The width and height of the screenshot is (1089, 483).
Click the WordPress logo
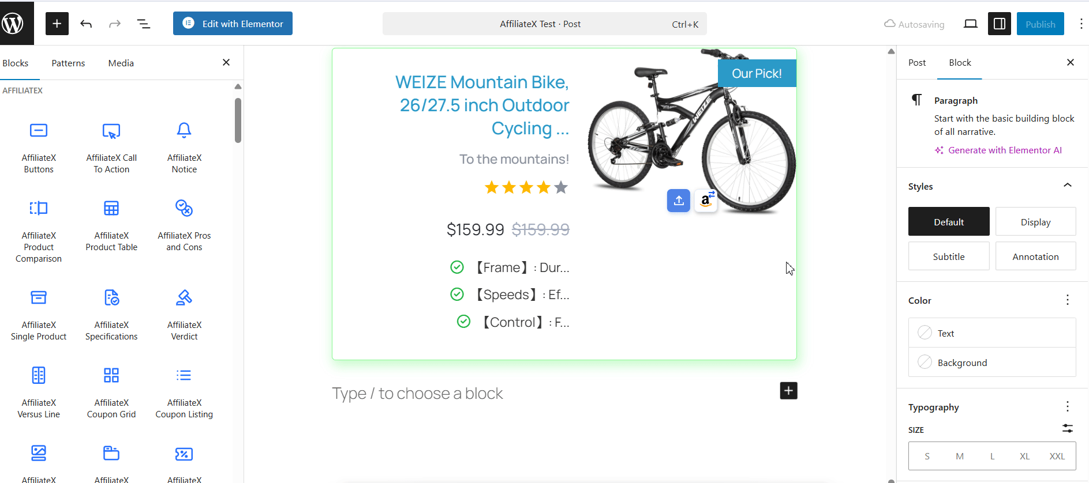coord(16,23)
